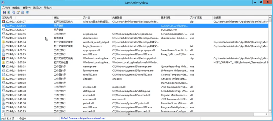Click the C:\Windows\system32\ceipdata.exe path cell
The image size is (273, 121).
point(132,34)
